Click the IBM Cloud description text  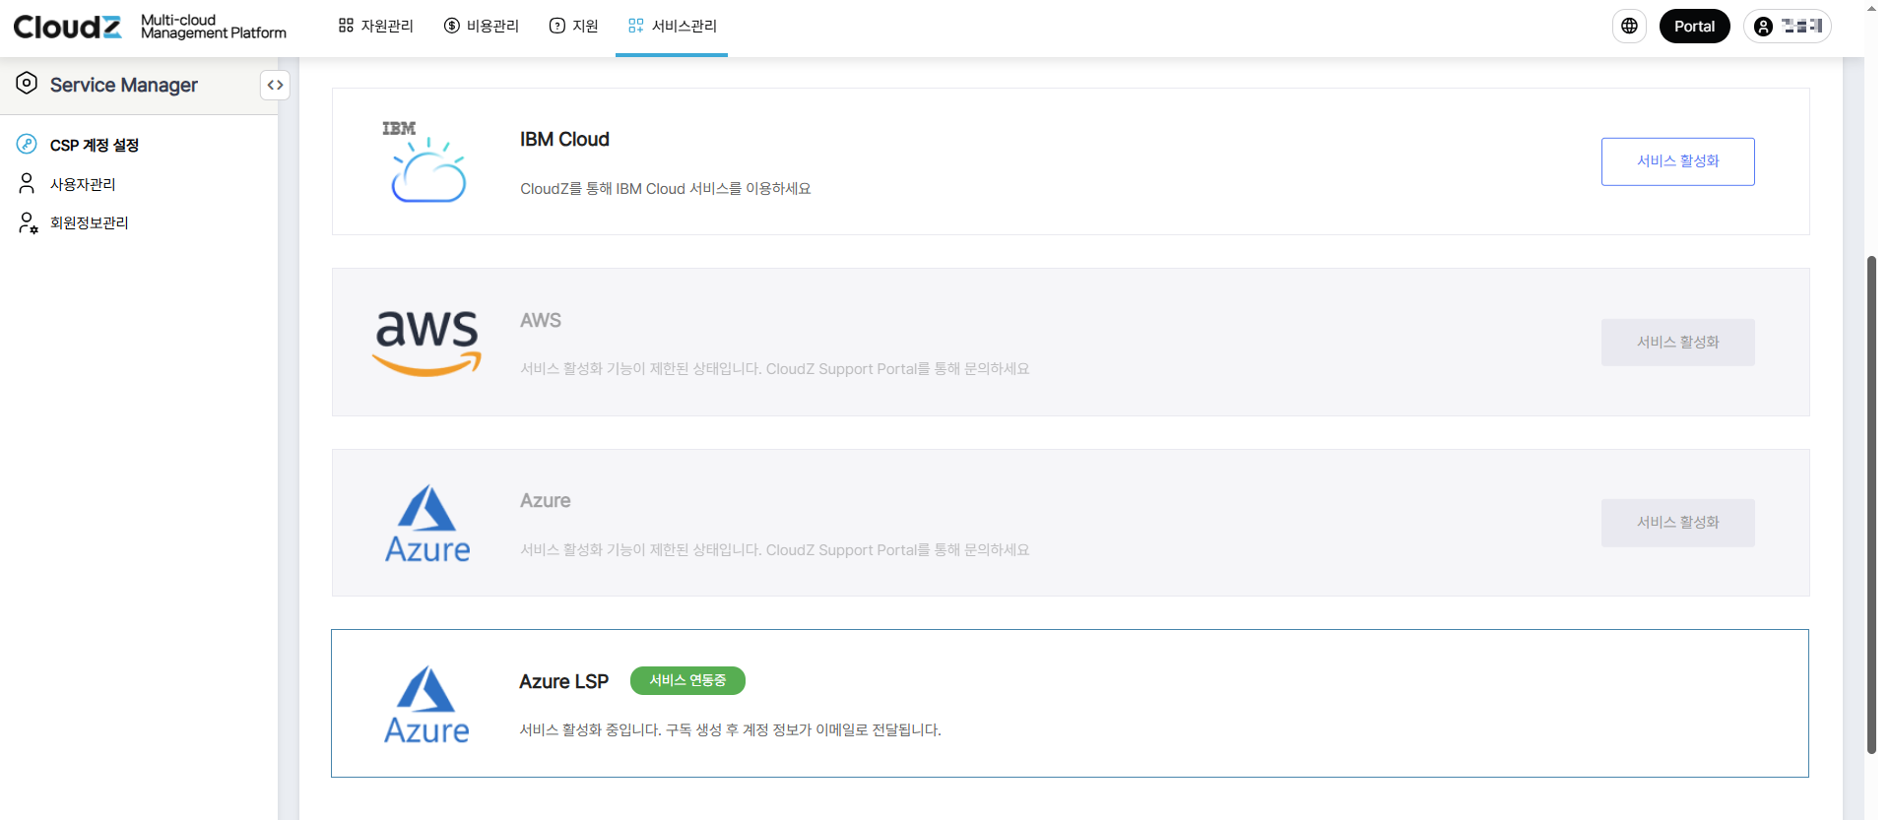666,188
